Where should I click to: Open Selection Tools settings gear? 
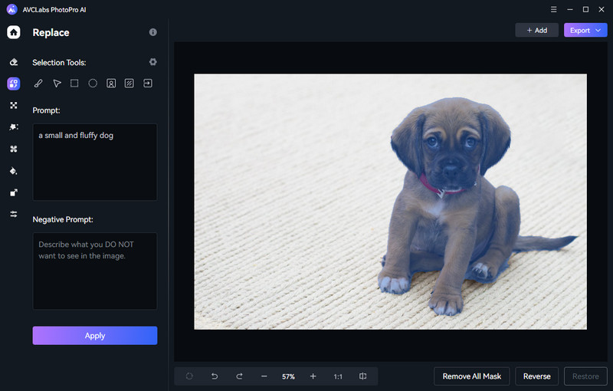152,62
